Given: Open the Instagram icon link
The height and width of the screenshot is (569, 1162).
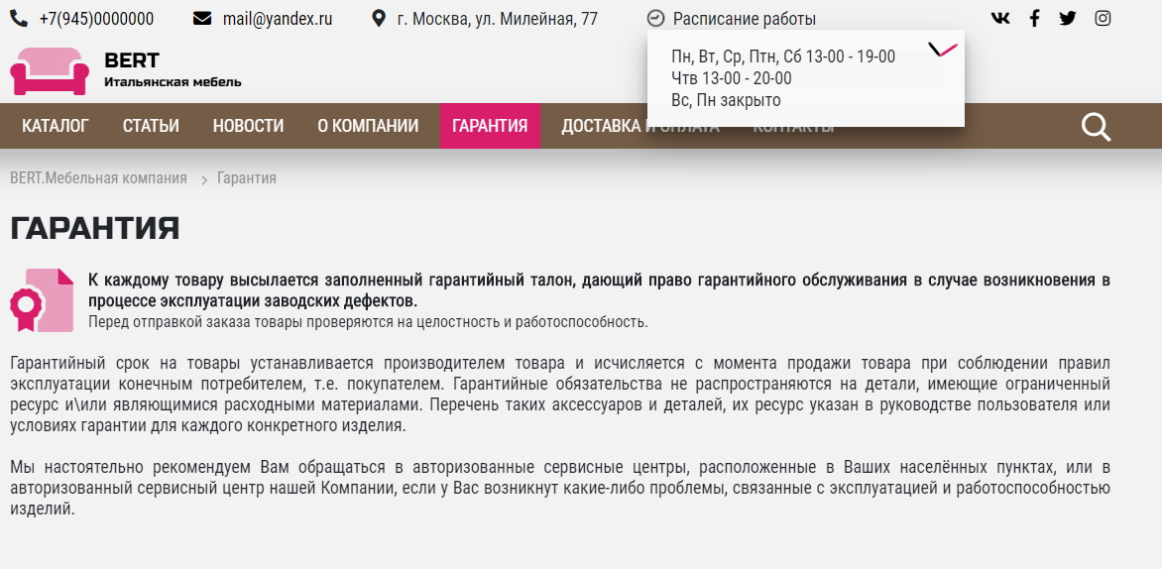Looking at the screenshot, I should click(x=1103, y=18).
